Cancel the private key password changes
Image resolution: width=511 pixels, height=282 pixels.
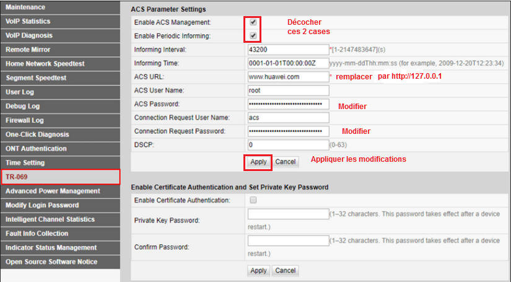(x=286, y=271)
